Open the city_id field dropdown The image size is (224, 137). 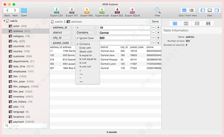click(x=62, y=38)
